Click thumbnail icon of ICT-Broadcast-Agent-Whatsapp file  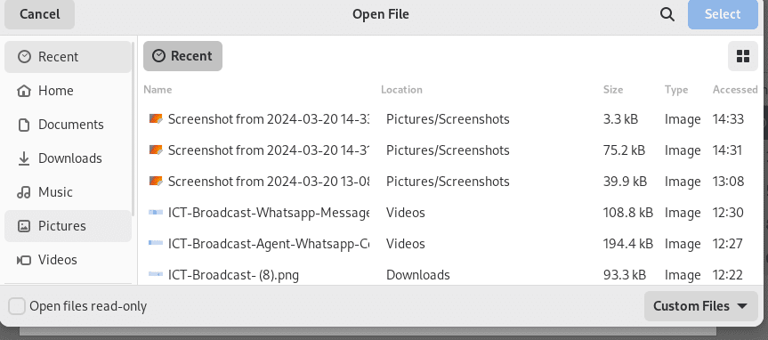156,244
